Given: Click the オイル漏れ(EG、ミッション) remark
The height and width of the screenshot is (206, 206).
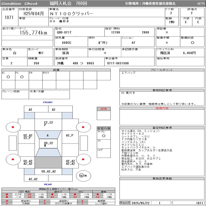Looking at the screenshot, I should click(x=140, y=131).
